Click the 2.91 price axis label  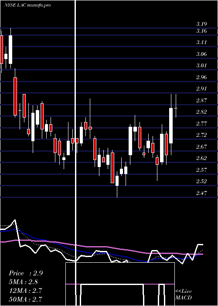(x=201, y=89)
